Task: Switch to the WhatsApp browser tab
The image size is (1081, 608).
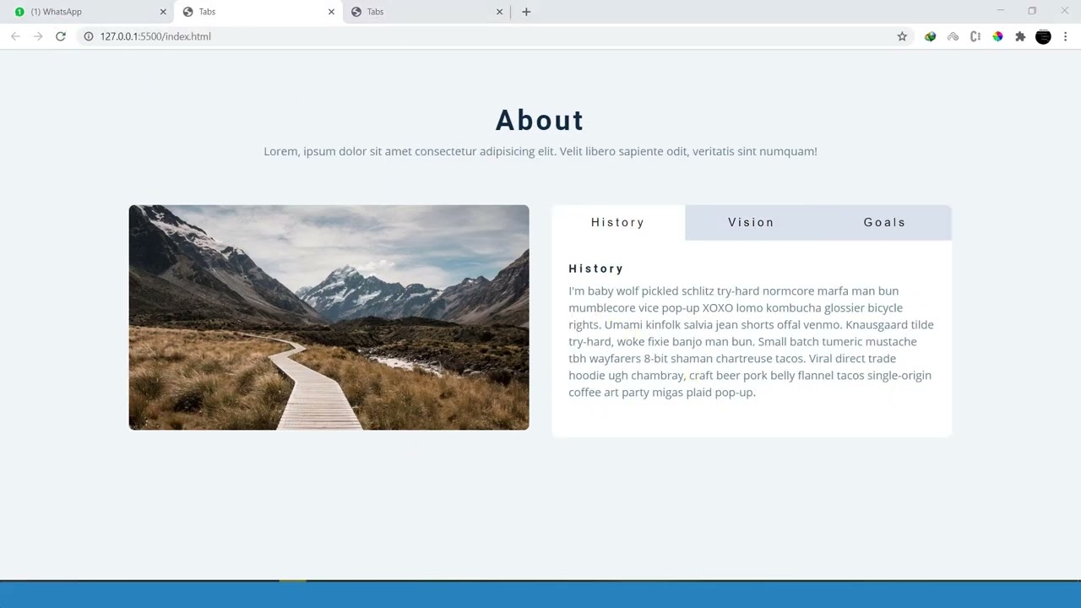Action: tap(88, 12)
